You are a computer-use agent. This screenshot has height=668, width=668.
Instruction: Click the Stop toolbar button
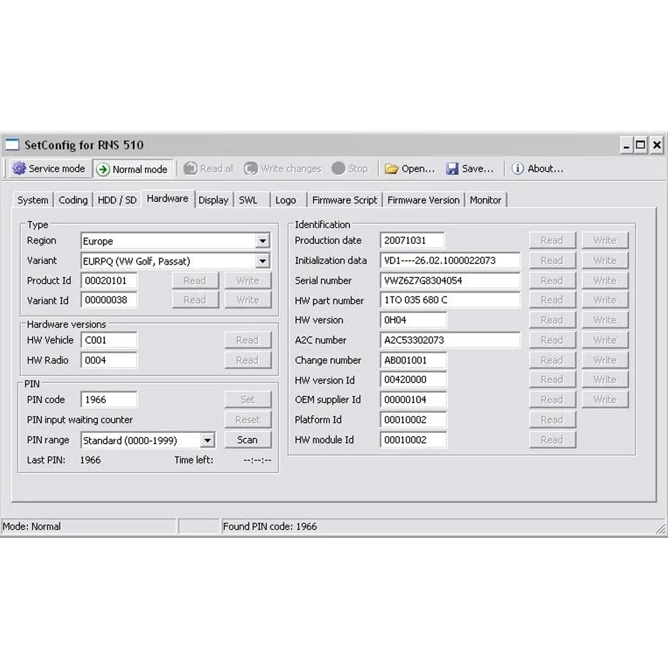click(349, 169)
